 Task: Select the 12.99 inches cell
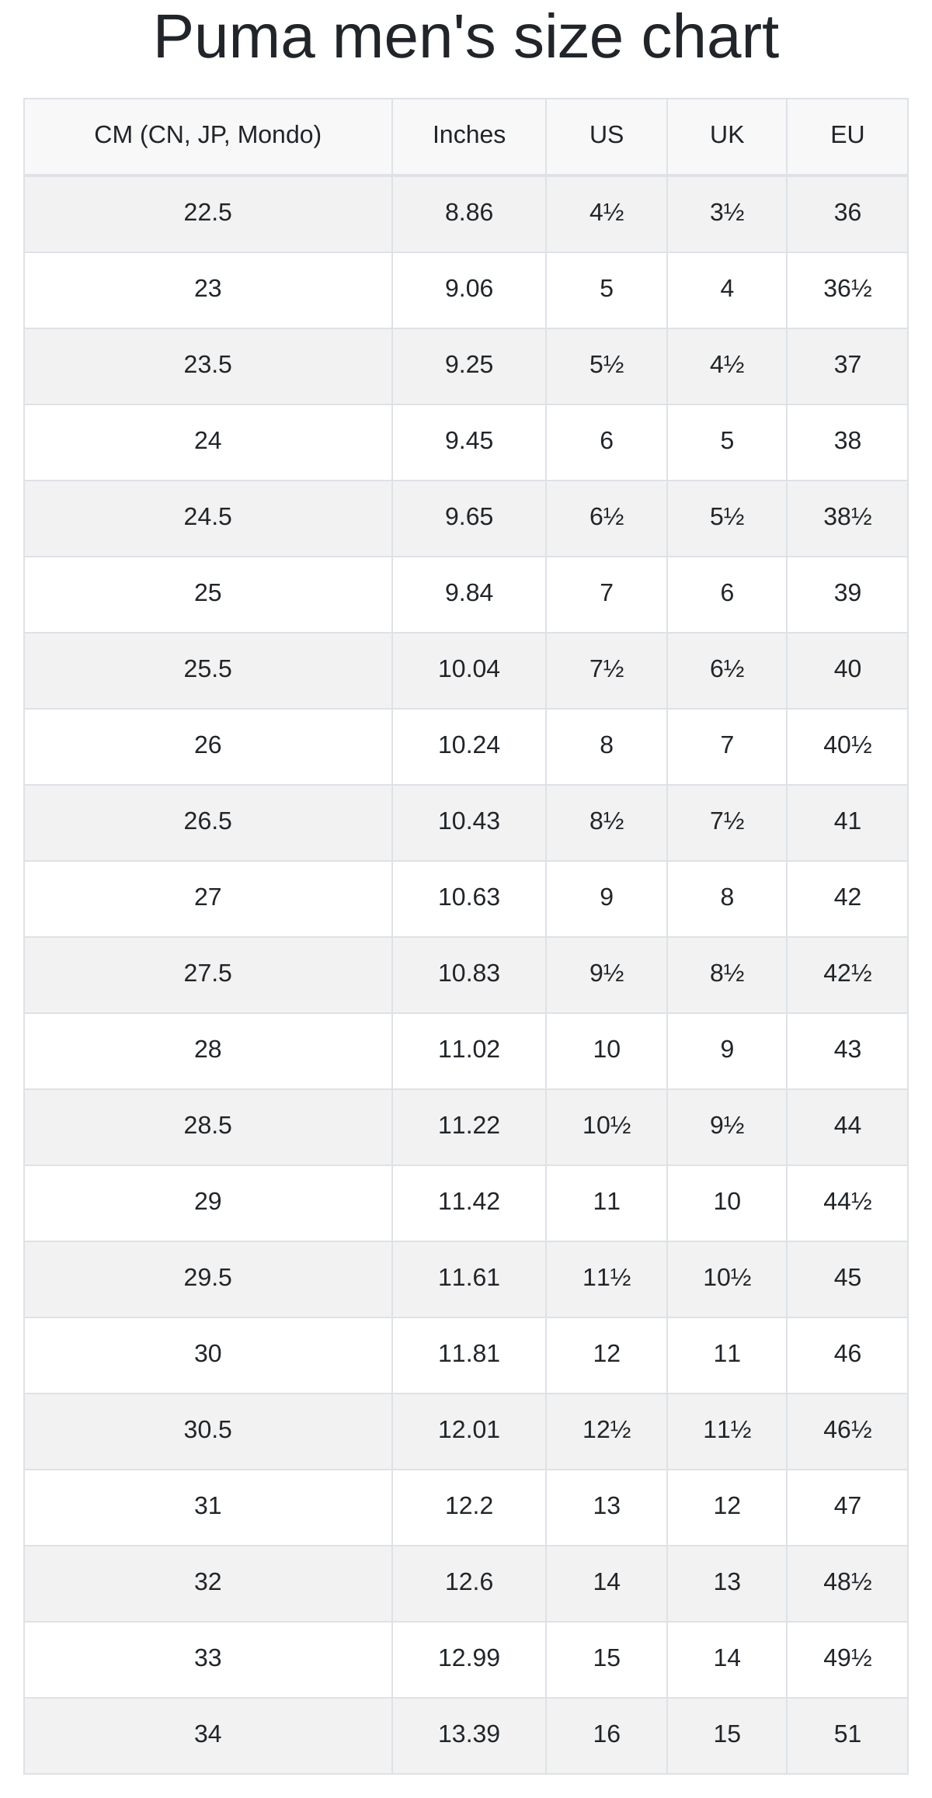coord(469,1659)
